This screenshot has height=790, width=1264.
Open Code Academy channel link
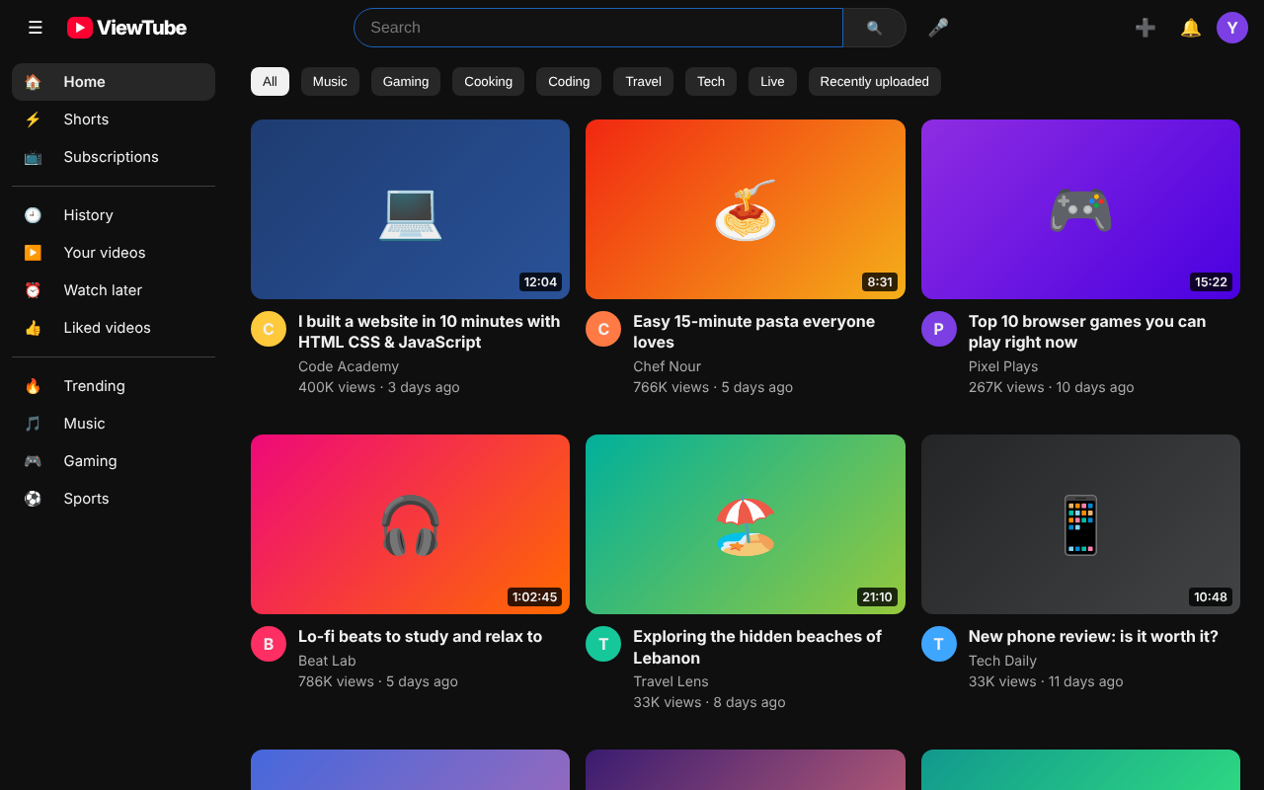tap(349, 366)
